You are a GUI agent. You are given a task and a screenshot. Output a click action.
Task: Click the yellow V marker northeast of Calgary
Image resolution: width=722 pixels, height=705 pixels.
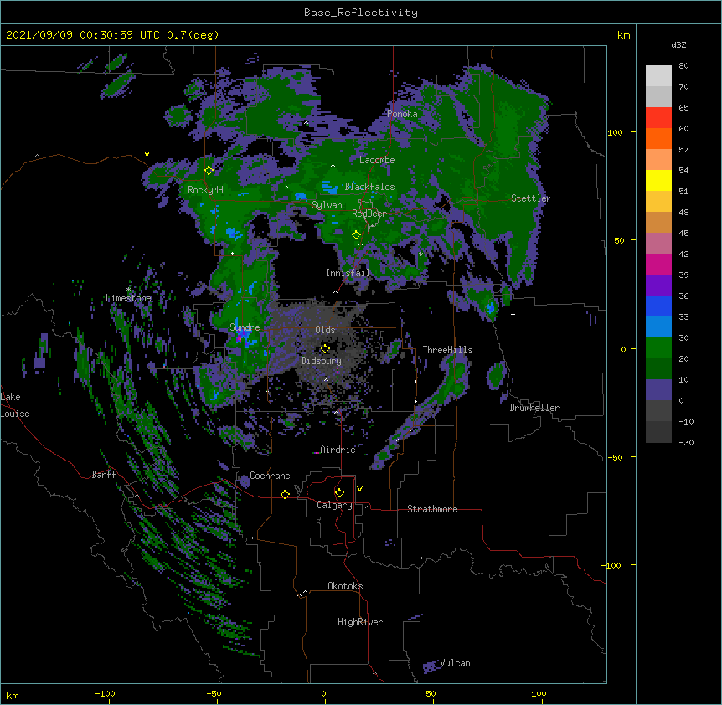[x=359, y=489]
